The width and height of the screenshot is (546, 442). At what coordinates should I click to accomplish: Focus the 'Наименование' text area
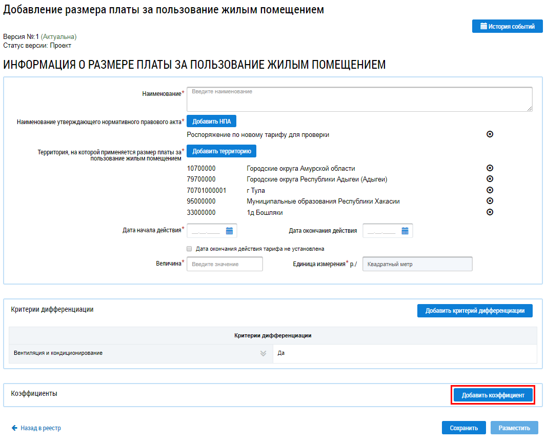point(359,99)
